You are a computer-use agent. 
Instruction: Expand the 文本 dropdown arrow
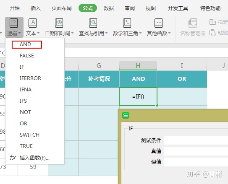tap(38, 33)
